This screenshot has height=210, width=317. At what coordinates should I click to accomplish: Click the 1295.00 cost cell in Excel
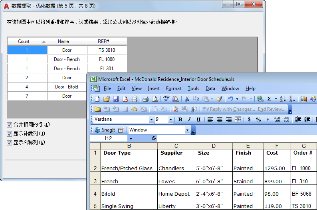coord(277,164)
